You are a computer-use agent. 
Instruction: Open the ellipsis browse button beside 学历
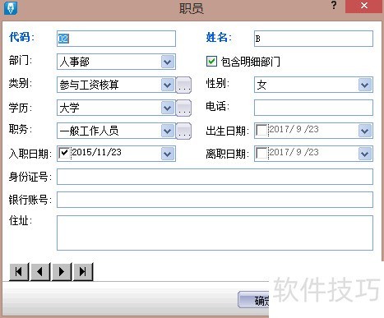point(183,108)
